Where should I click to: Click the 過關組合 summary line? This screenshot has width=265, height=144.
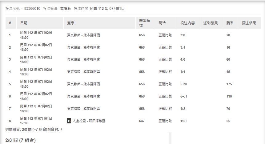click(x=34, y=130)
